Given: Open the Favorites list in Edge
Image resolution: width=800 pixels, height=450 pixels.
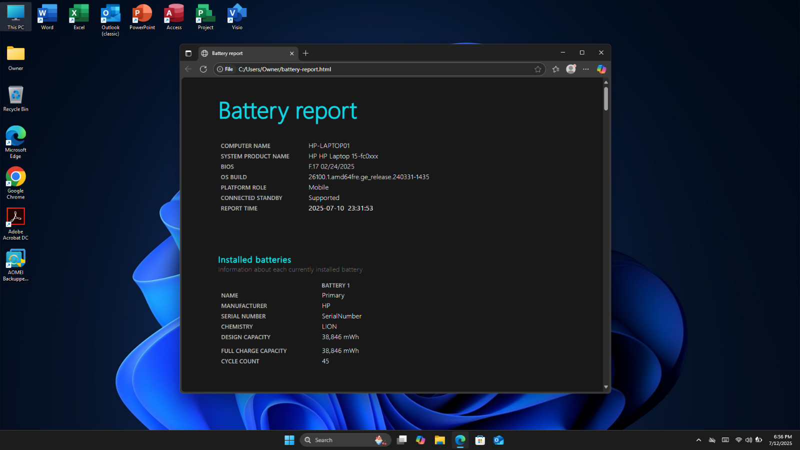Looking at the screenshot, I should click(555, 69).
